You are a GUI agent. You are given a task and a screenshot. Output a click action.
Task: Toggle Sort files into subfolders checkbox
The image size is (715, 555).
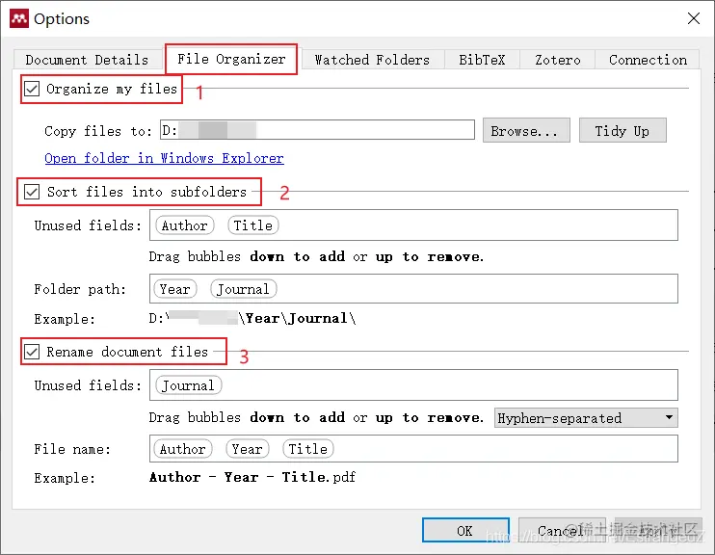(x=32, y=192)
